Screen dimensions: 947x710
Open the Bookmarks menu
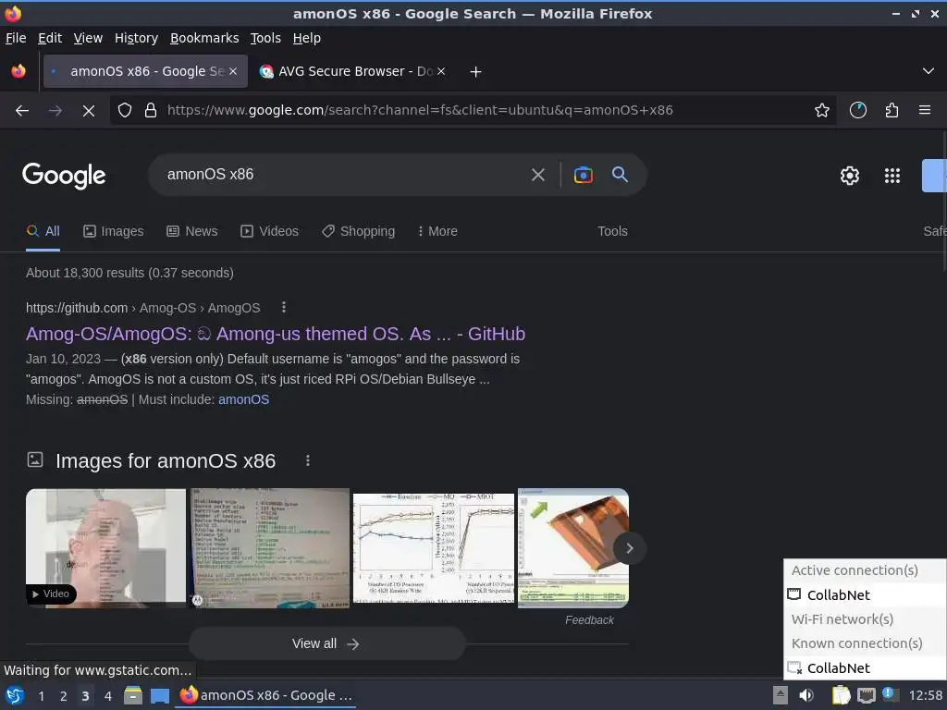coord(204,38)
